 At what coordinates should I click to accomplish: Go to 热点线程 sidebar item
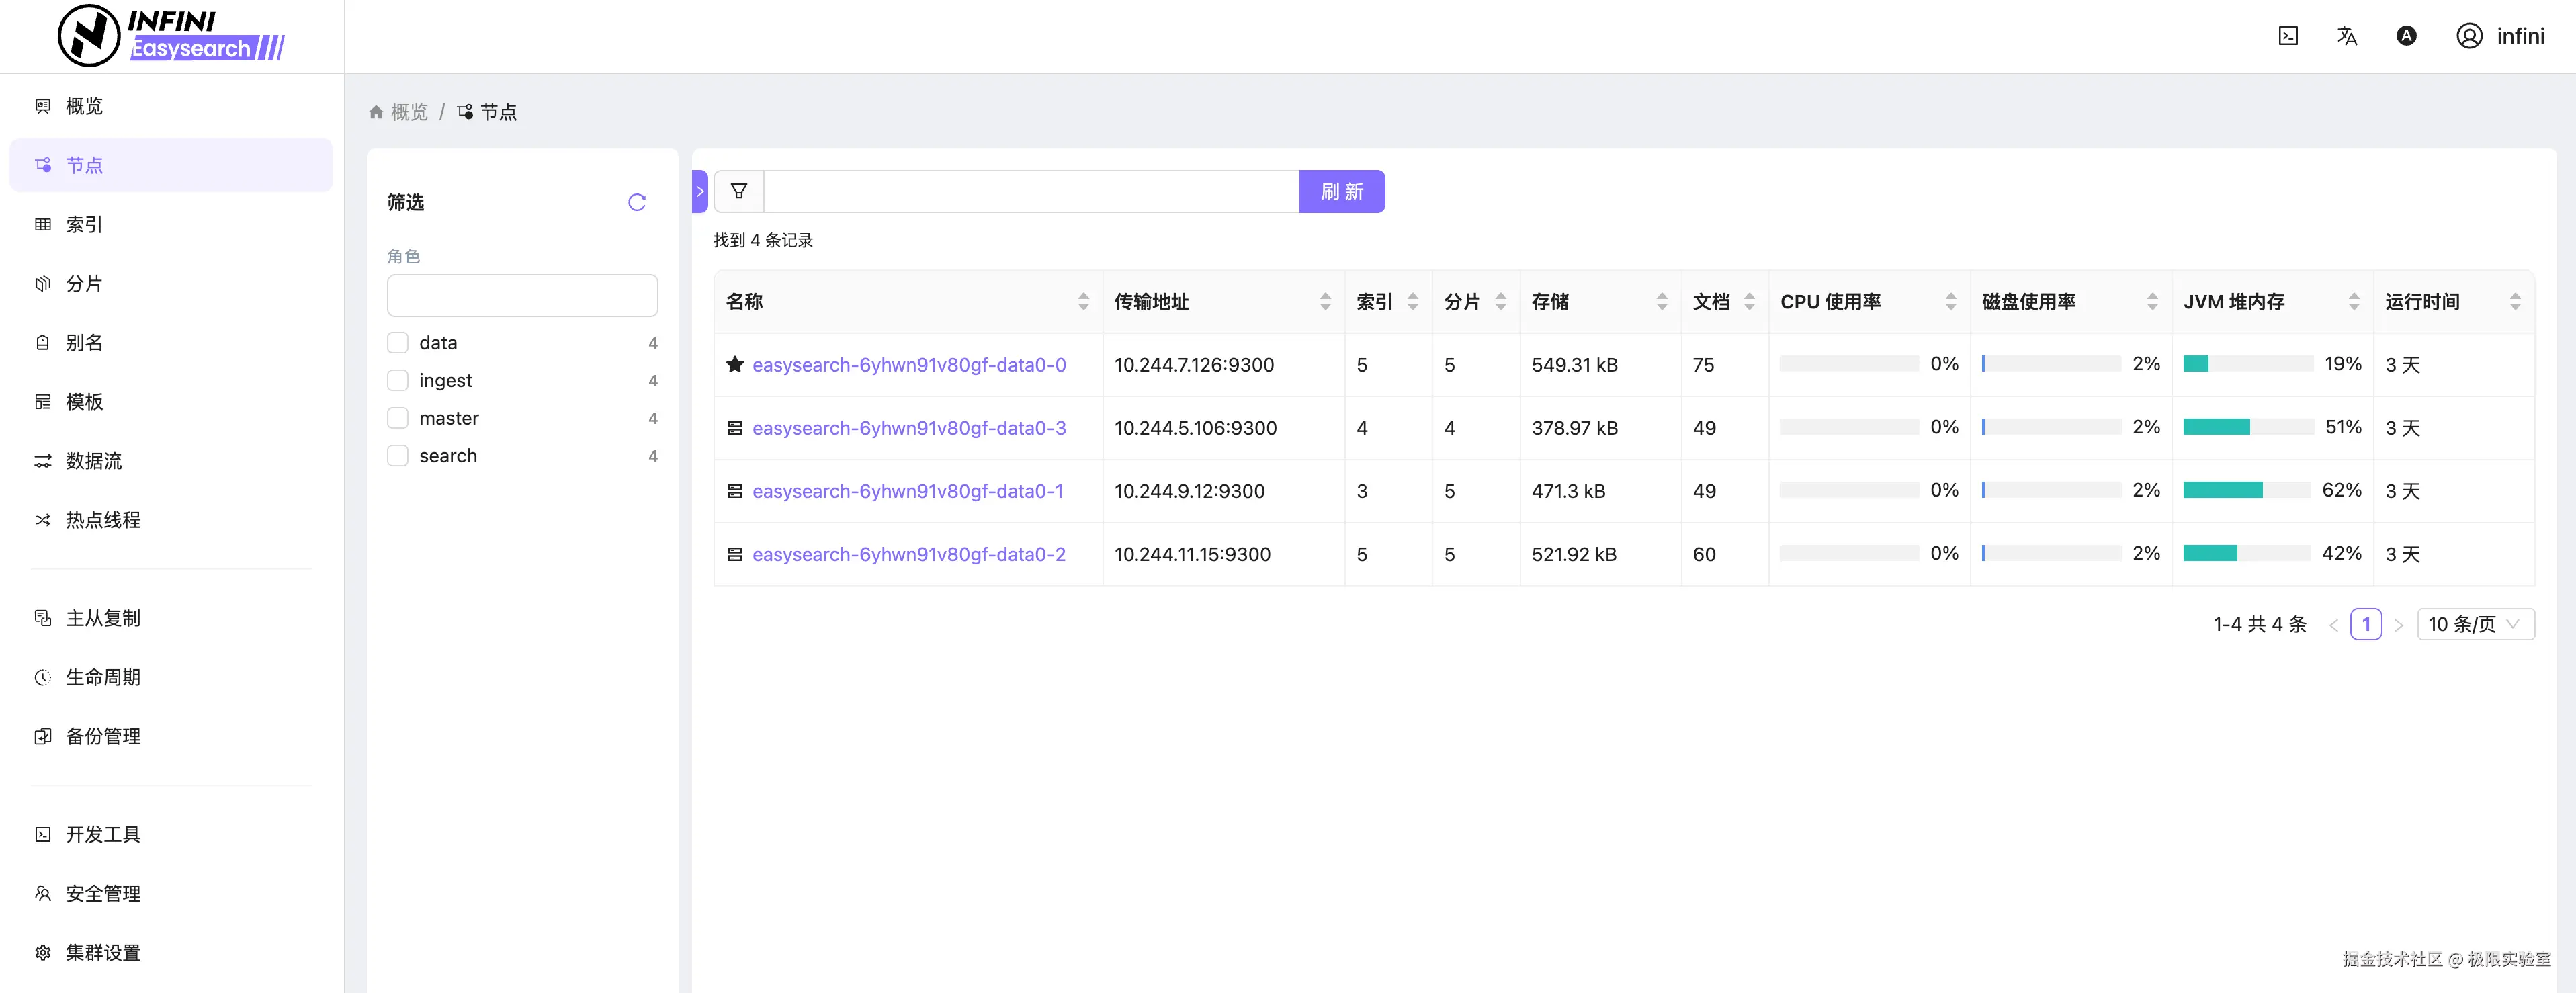pos(102,520)
